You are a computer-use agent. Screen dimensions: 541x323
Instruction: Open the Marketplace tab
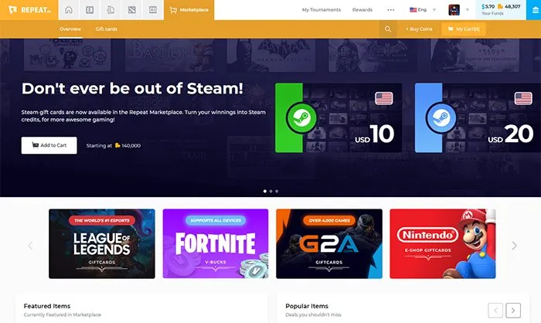click(x=189, y=10)
